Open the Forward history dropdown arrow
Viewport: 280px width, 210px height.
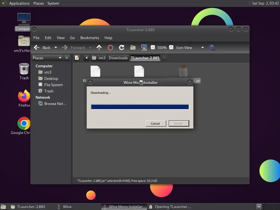pos(90,48)
